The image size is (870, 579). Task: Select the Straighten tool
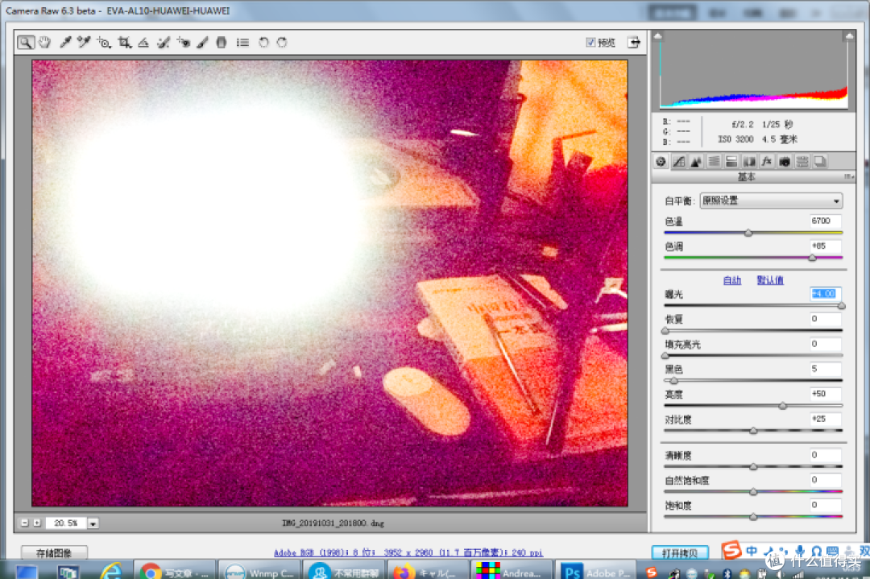tap(143, 42)
